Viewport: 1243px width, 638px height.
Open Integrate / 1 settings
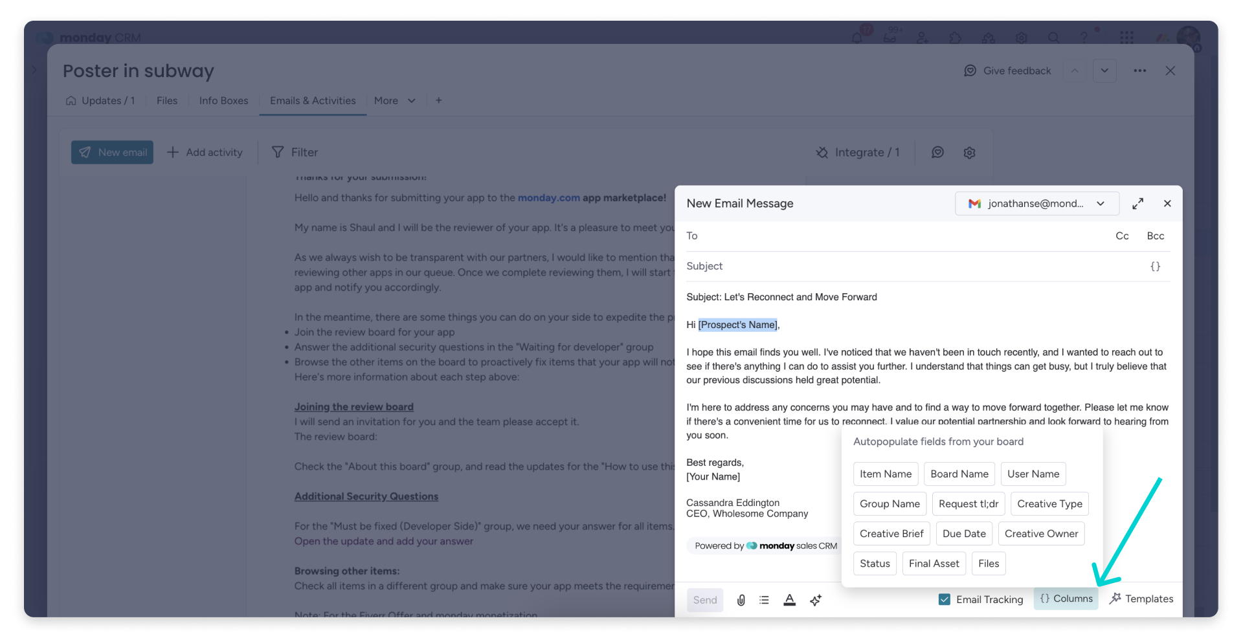click(857, 152)
